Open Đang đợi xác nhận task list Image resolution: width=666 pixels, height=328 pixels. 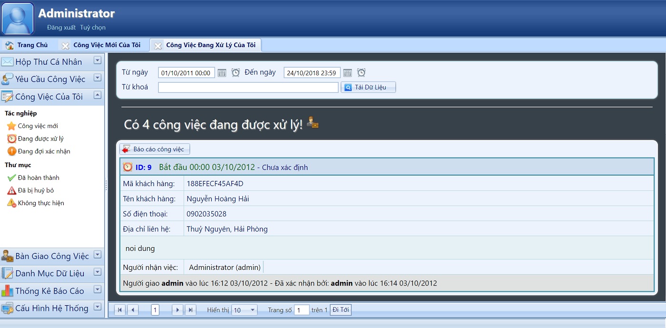coord(44,151)
